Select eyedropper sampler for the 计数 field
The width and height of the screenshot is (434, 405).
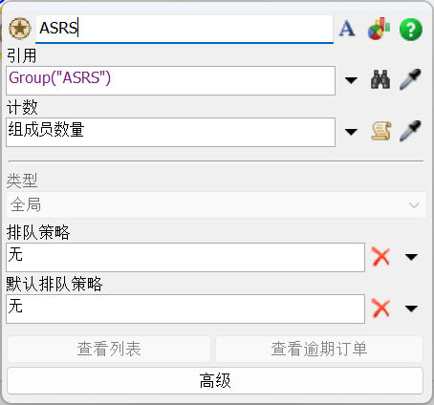[x=410, y=131]
